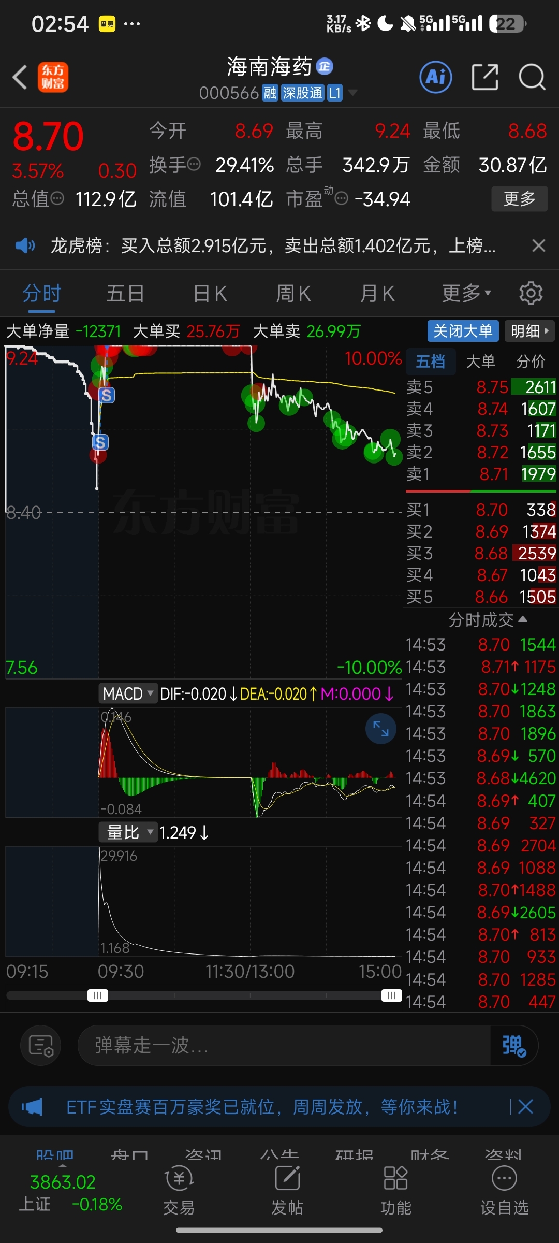This screenshot has height=1243, width=559.
Task: Tap the 上证 3863.02 index ticker
Action: (x=71, y=1193)
